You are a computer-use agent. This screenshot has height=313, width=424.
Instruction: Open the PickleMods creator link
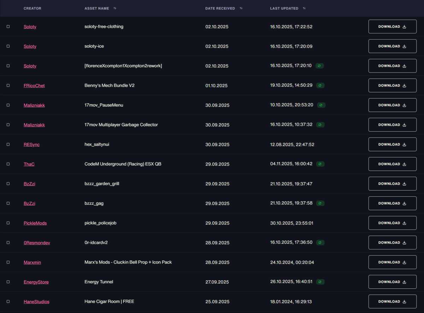[x=35, y=223]
